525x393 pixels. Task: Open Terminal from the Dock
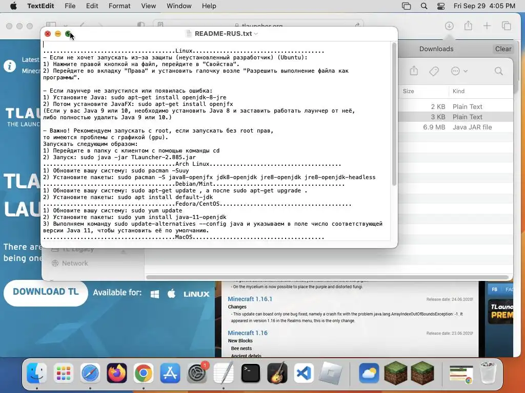point(250,373)
